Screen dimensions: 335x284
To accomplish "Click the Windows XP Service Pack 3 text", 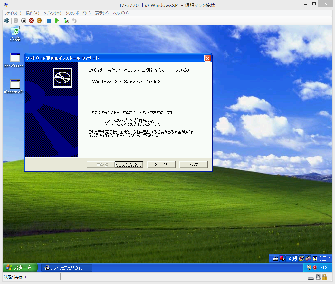I will [126, 82].
